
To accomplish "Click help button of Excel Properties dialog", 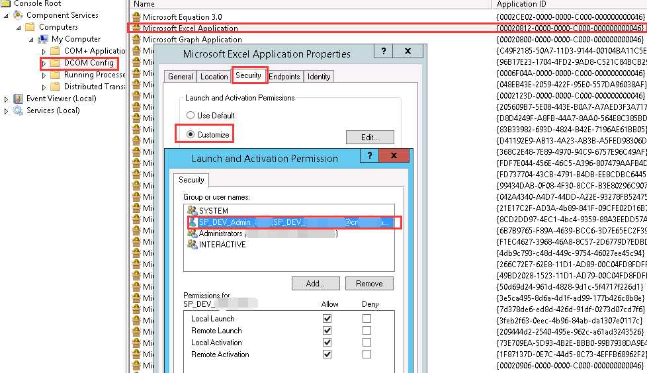I will tap(383, 51).
